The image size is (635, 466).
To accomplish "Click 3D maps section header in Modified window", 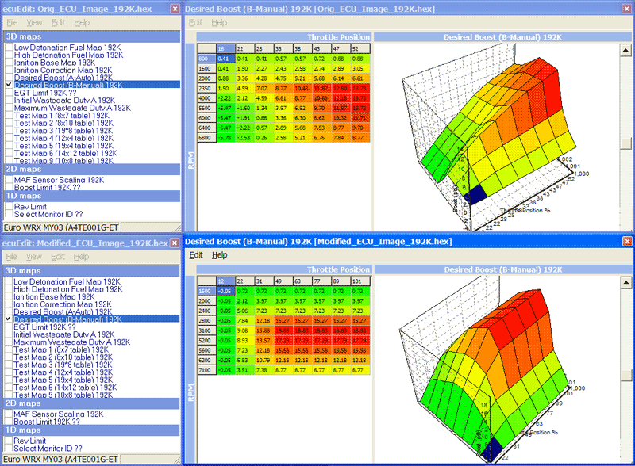I will click(x=91, y=270).
